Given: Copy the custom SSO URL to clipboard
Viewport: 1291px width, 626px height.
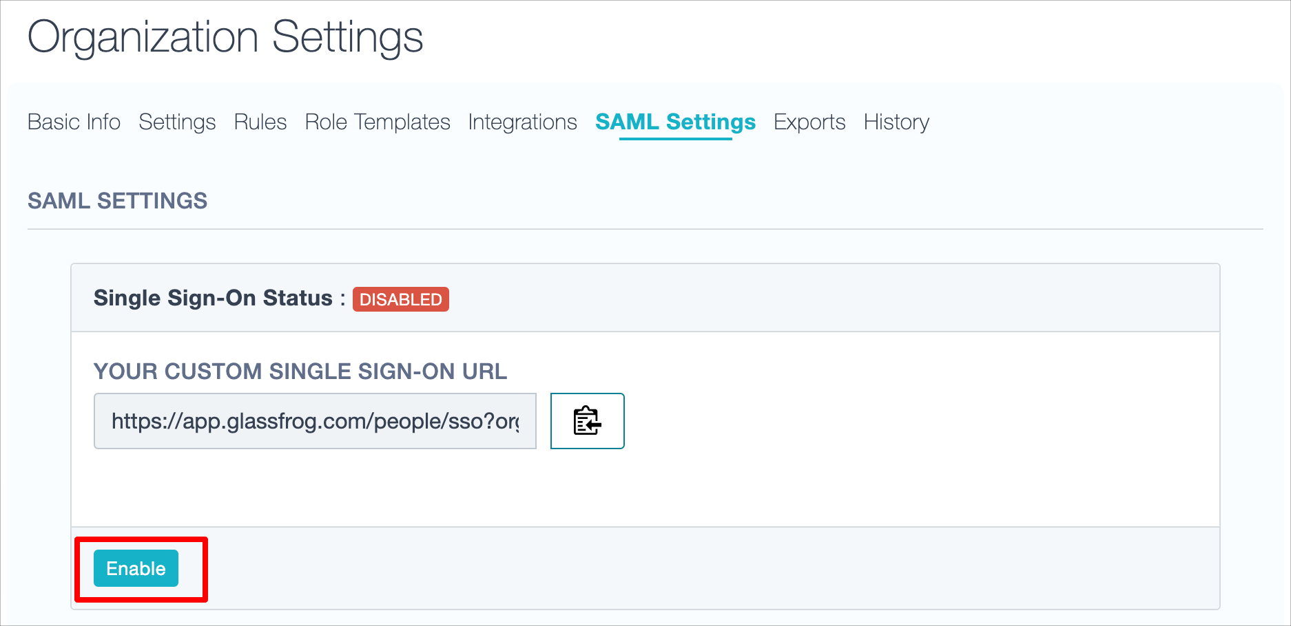Looking at the screenshot, I should [x=587, y=421].
